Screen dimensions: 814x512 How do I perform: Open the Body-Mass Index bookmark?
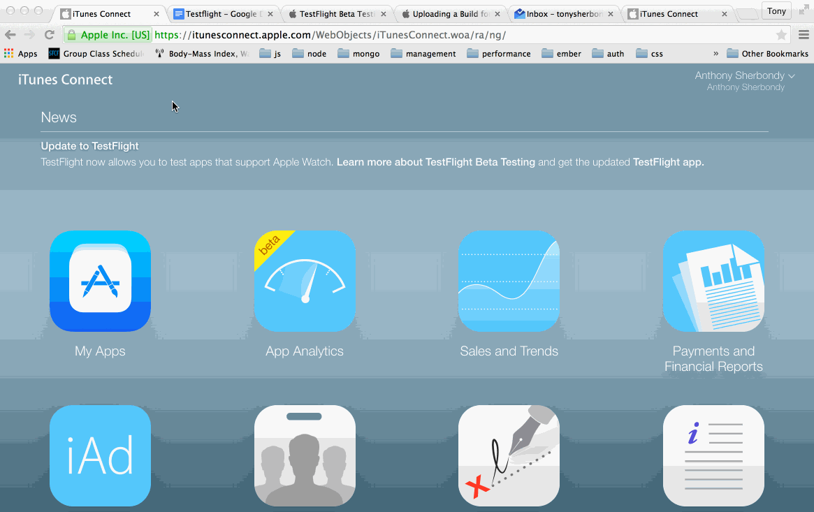coord(202,53)
